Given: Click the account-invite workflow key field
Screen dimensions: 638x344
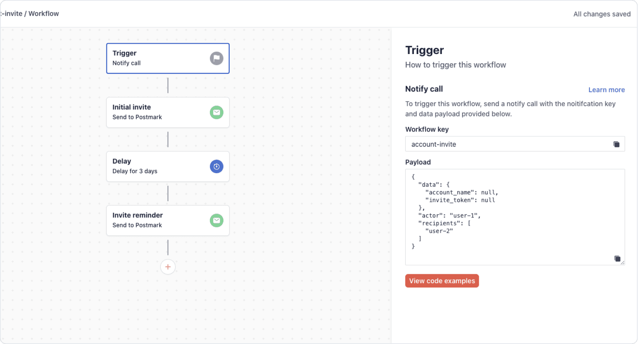Looking at the screenshot, I should point(507,144).
